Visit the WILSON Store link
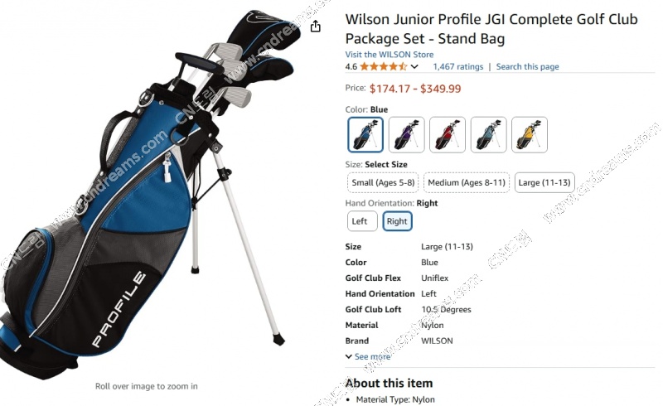The height and width of the screenshot is (406, 663). pos(389,55)
